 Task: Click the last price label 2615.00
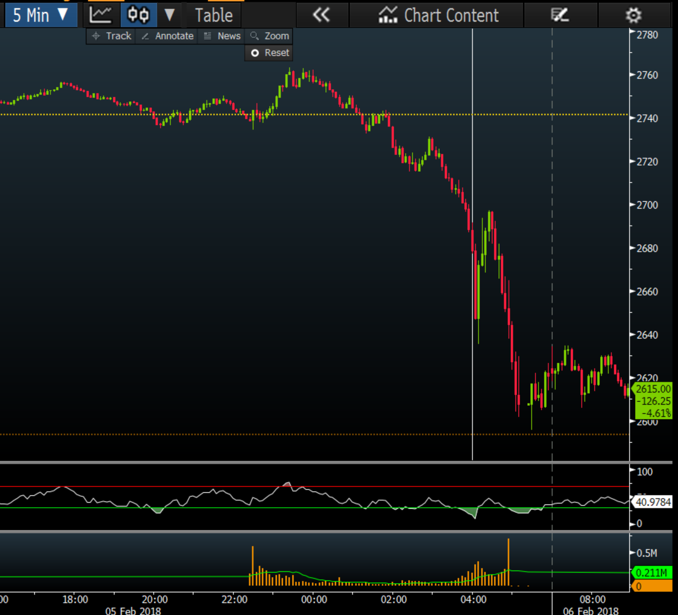[653, 389]
